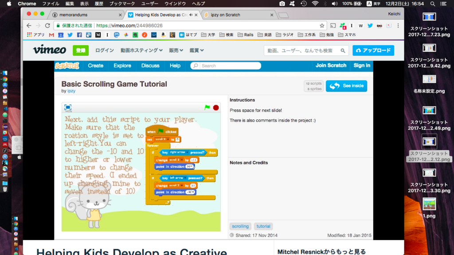
Task: Click the Spotlight search icon in menu bar
Action: pyautogui.click(x=433, y=4)
